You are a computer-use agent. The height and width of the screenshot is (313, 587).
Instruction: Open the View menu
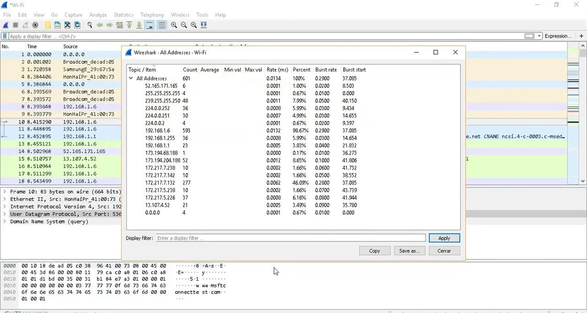click(39, 15)
